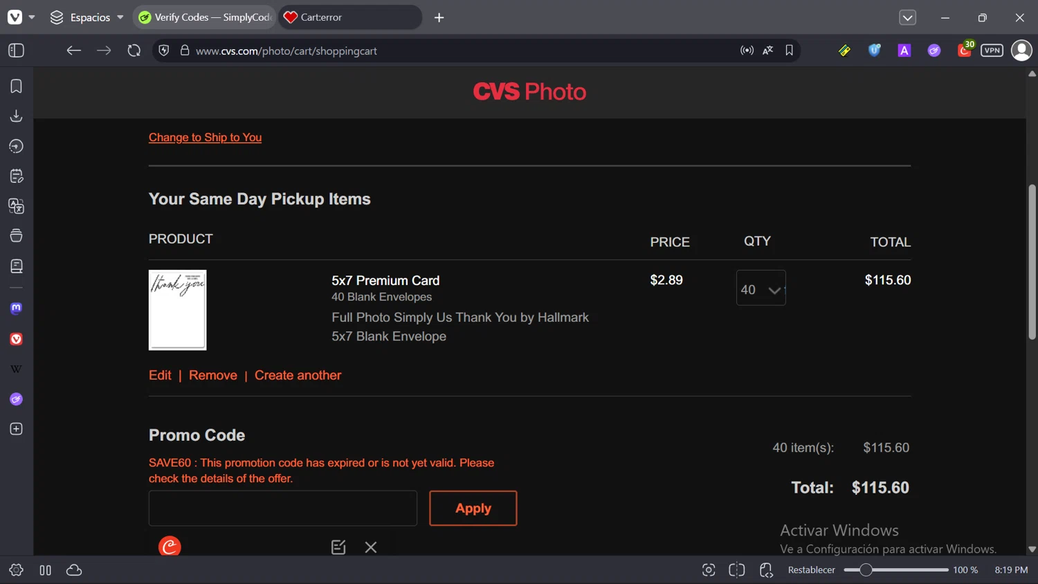1038x584 pixels.
Task: Open the user profile avatar
Action: (1021, 51)
